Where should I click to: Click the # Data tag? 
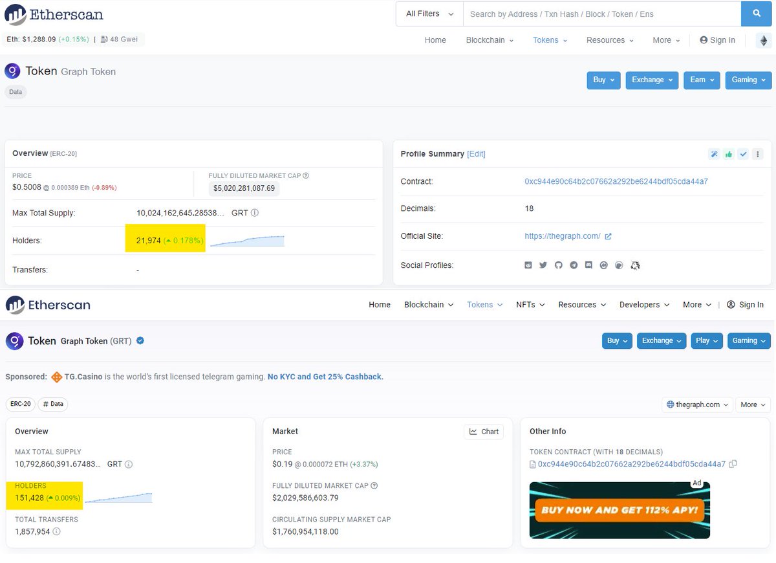point(53,404)
